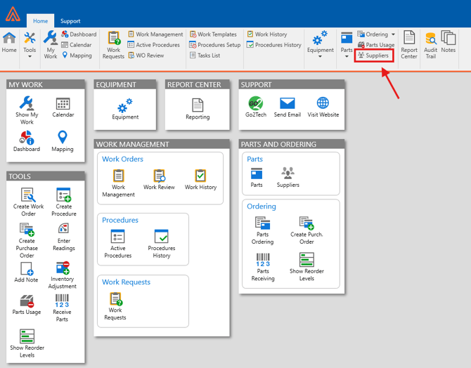Open Visit Website globe icon

tap(323, 105)
